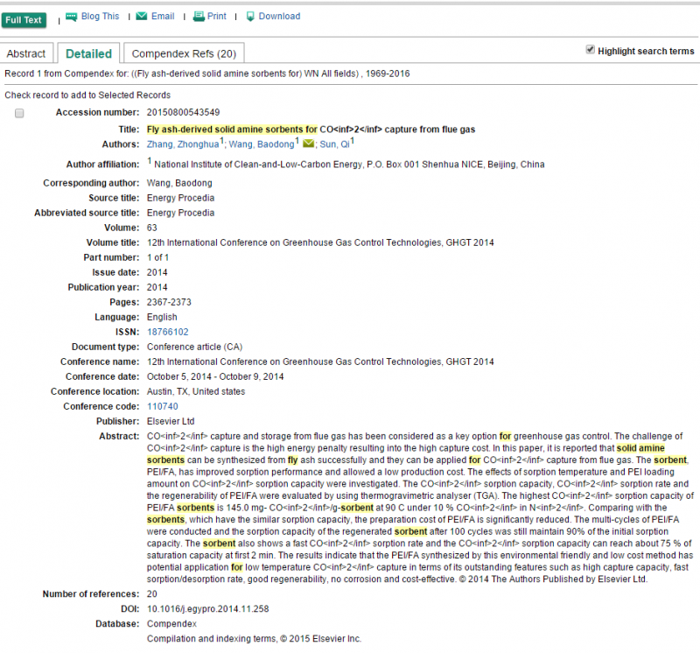Click the Blog This speech bubble icon
Viewport: 700px width, 653px height.
coord(71,17)
